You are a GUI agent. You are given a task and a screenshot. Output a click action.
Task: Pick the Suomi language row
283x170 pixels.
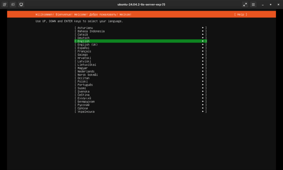pyautogui.click(x=141, y=88)
